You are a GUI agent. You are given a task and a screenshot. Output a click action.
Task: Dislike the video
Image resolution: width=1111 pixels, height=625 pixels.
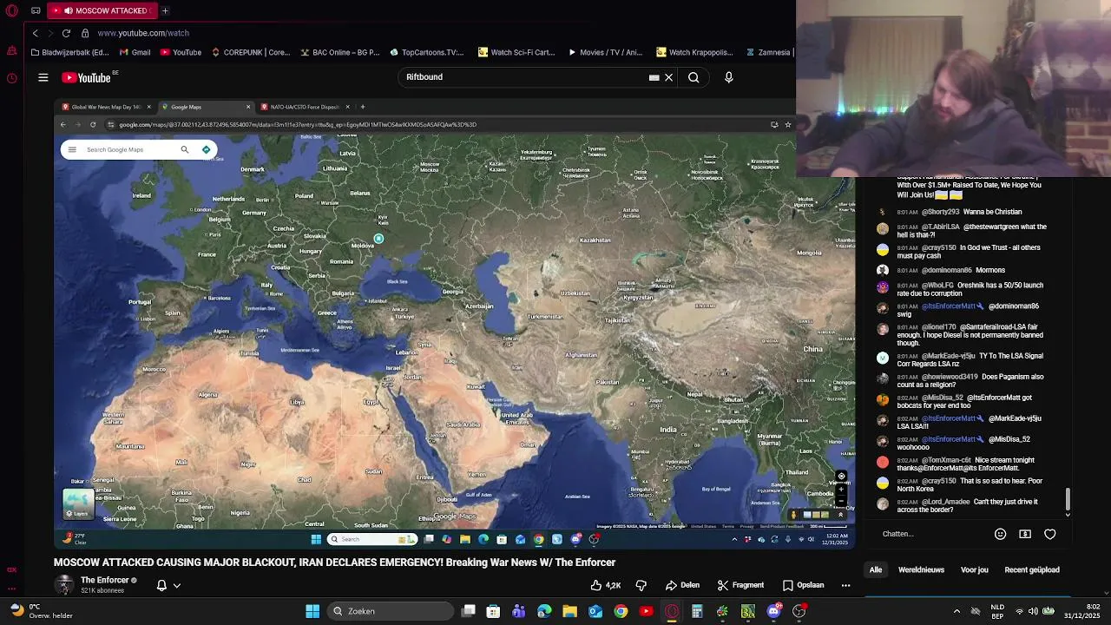641,585
